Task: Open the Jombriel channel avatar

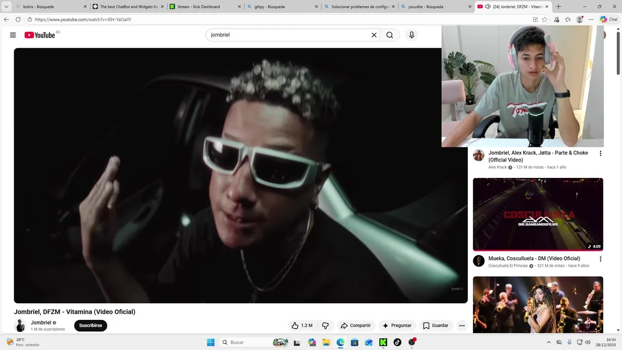Action: pos(20,326)
